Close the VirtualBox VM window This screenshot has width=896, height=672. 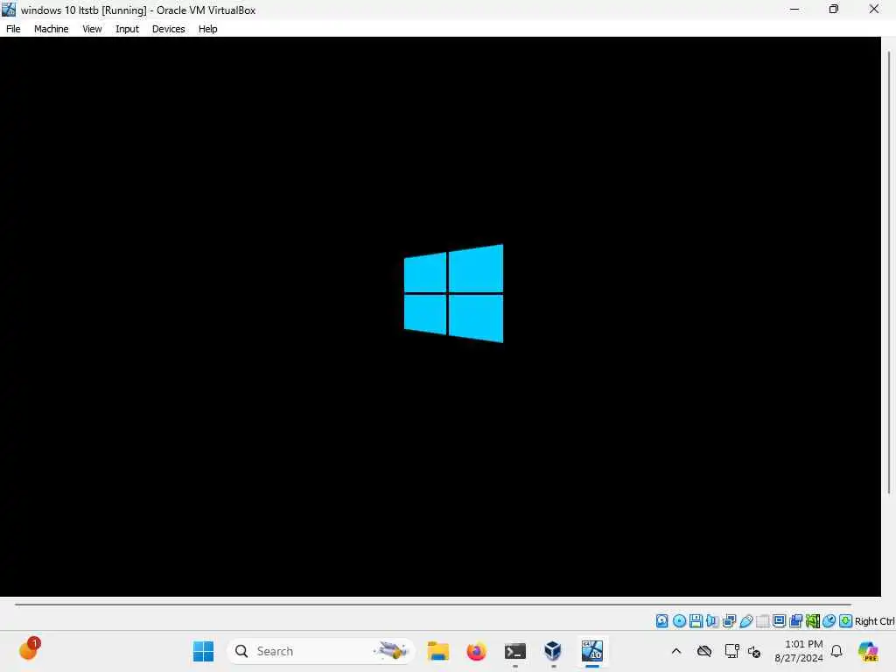[874, 9]
